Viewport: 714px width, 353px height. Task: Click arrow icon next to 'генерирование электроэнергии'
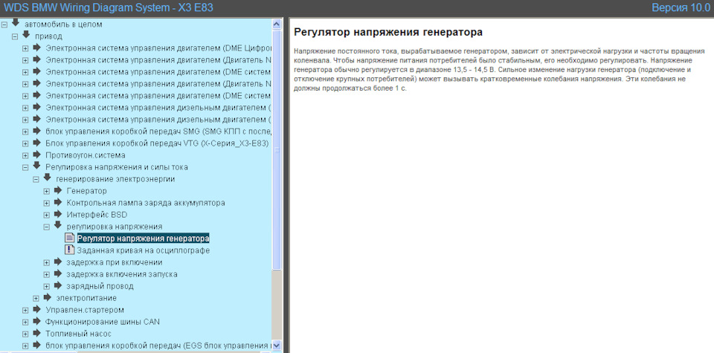(48, 178)
